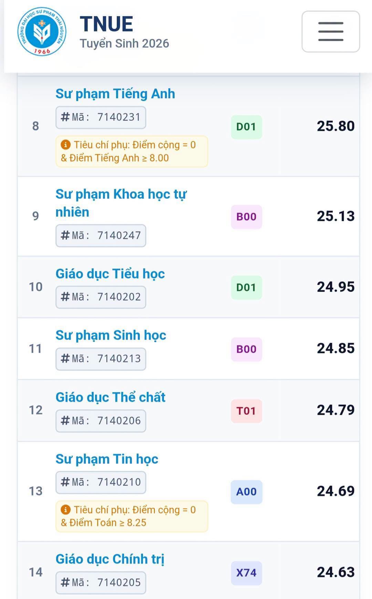Click the info icon under Sư phạm Tin học
The height and width of the screenshot is (599, 372).
pyautogui.click(x=65, y=510)
